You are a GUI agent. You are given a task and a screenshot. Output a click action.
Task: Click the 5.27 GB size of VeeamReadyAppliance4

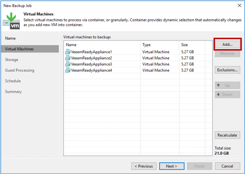click(188, 71)
